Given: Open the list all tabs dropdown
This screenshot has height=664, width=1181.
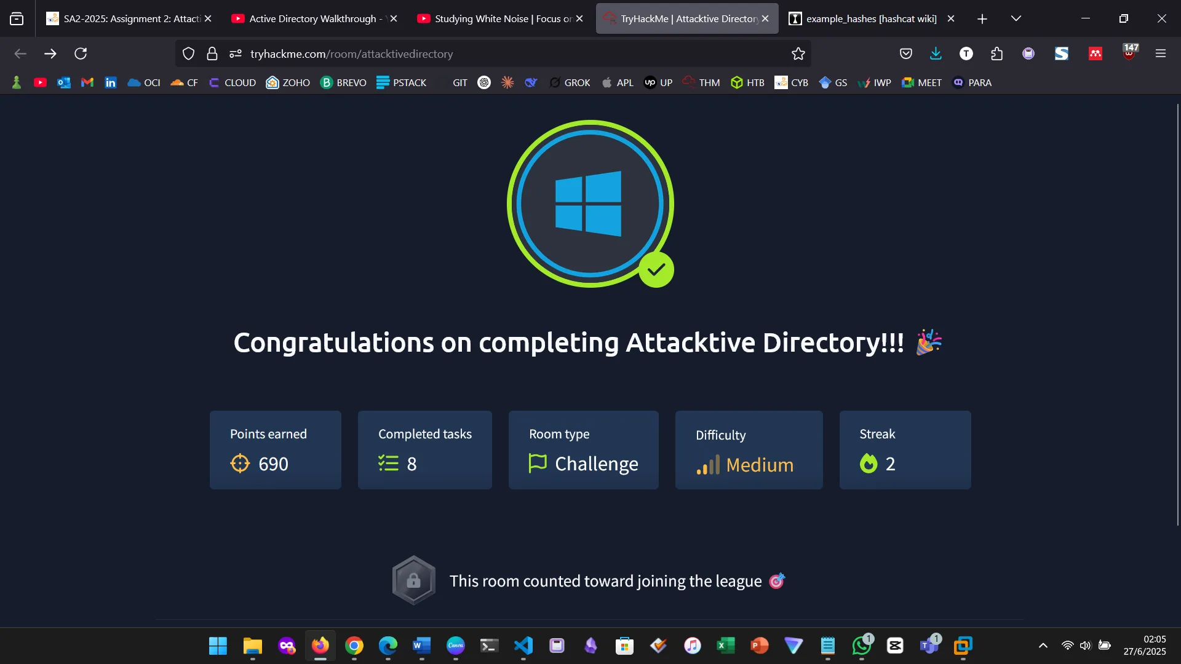Looking at the screenshot, I should click(x=1016, y=18).
